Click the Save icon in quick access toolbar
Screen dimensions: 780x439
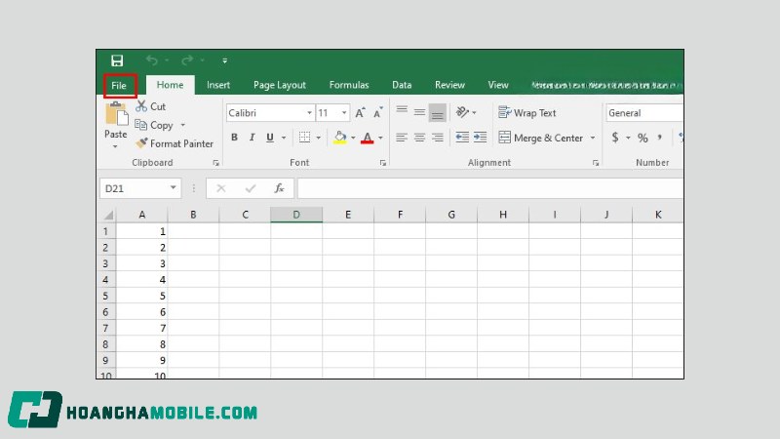pos(117,60)
